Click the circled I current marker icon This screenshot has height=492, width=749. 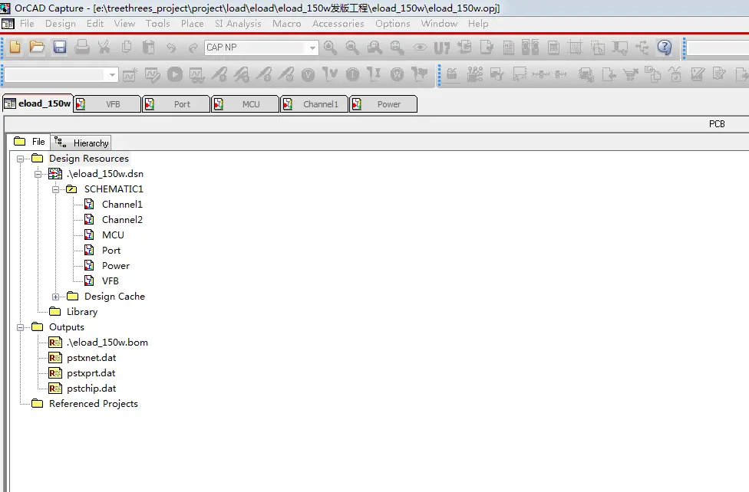(x=352, y=74)
